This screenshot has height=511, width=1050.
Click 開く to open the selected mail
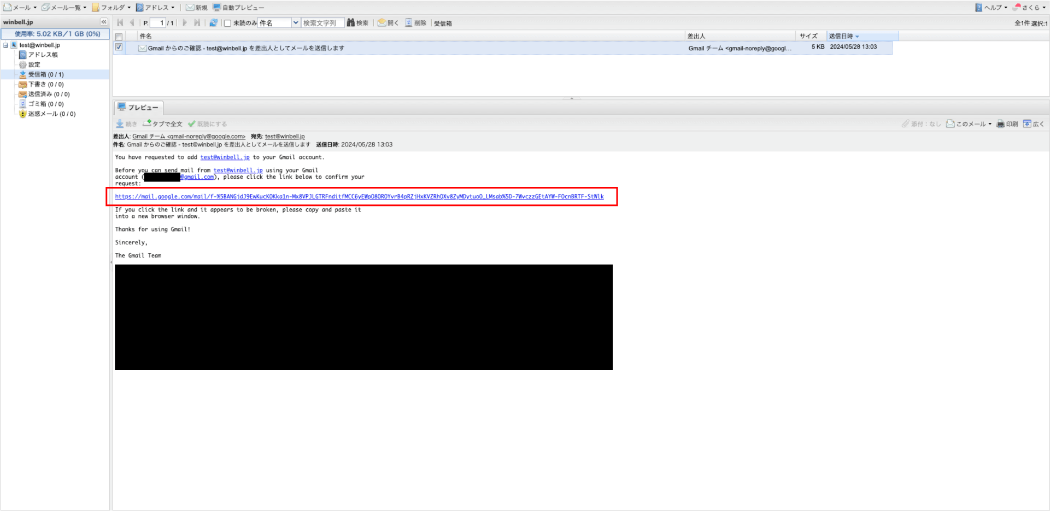[x=388, y=23]
